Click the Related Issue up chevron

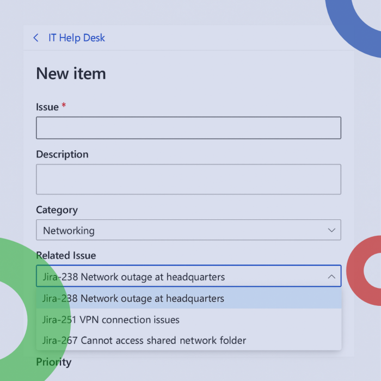click(331, 276)
